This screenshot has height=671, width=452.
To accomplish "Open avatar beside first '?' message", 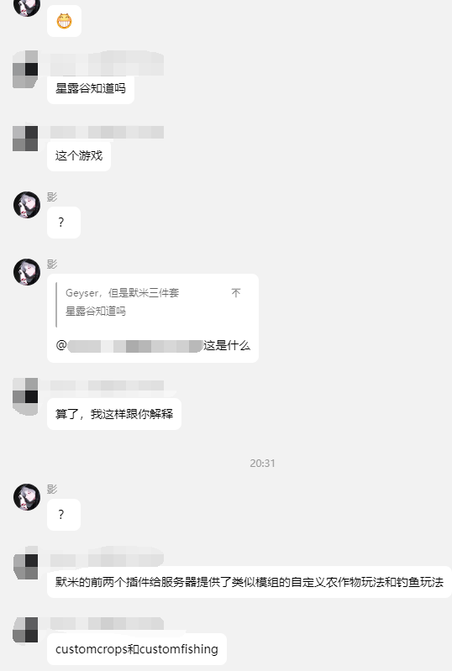I will pos(27,205).
